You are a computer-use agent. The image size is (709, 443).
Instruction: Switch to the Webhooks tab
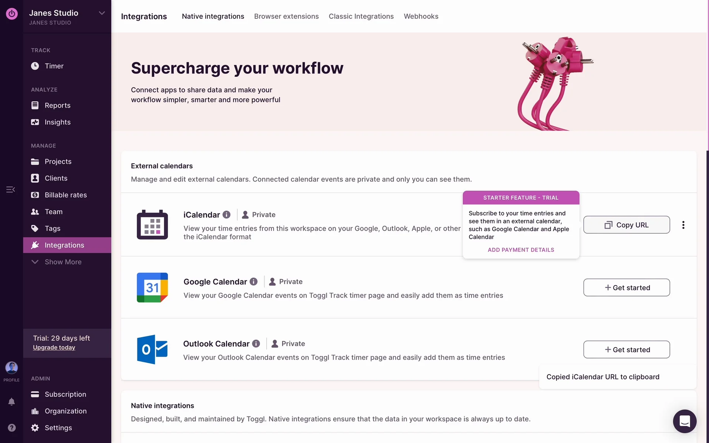(x=421, y=16)
